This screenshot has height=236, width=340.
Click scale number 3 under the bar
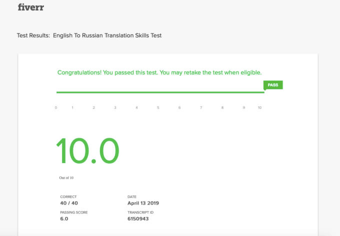[115, 108]
